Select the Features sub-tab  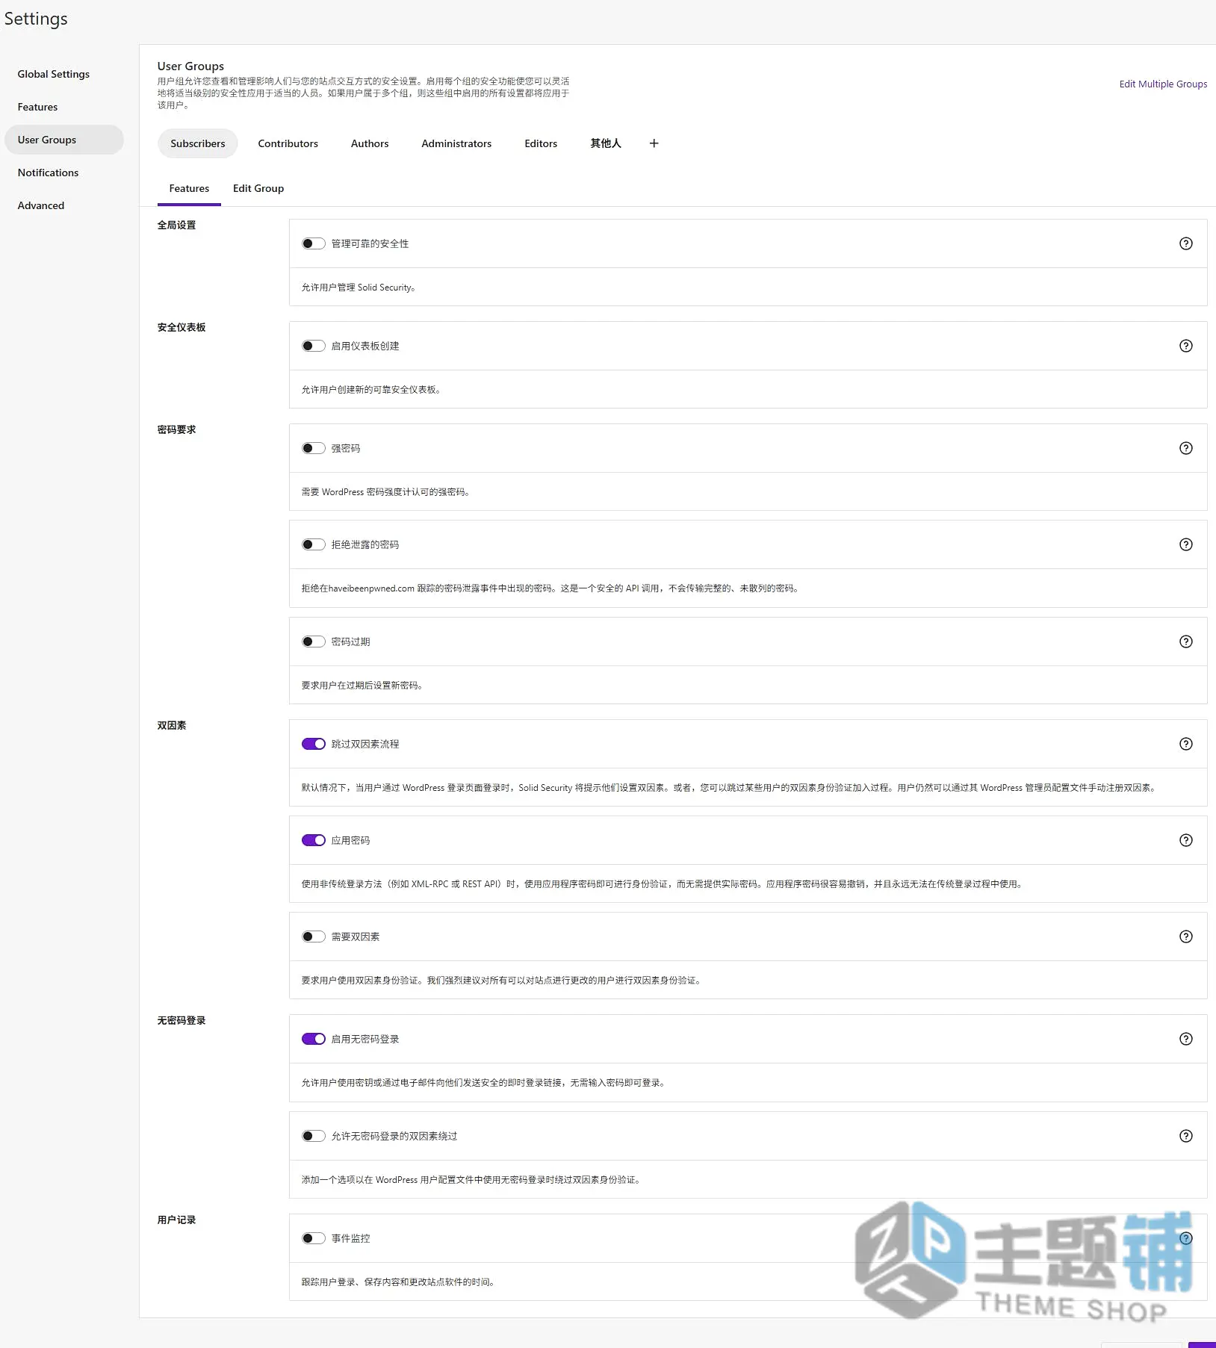pos(189,188)
